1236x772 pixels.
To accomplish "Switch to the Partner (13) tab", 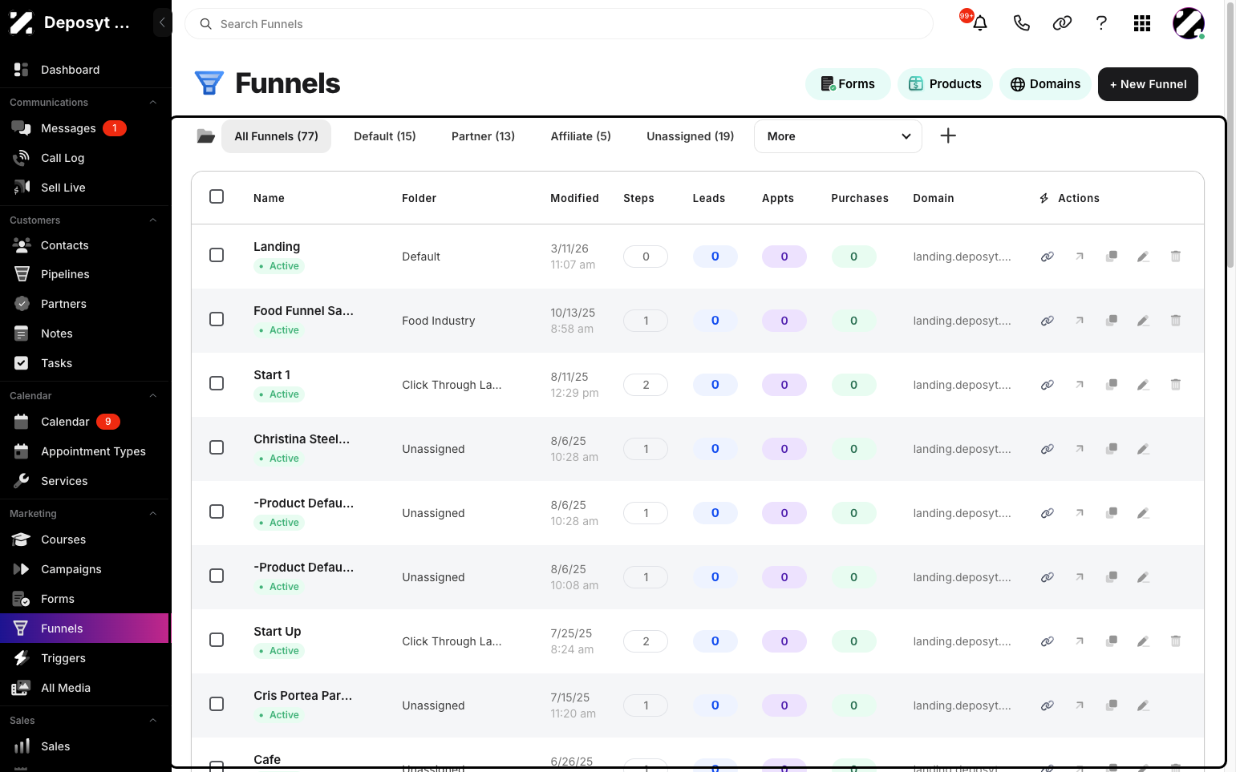I will pyautogui.click(x=483, y=136).
